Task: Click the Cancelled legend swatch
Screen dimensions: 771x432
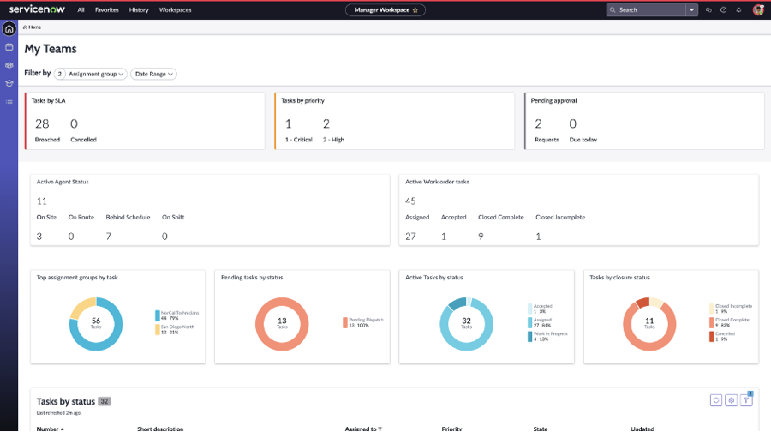Action: click(712, 337)
